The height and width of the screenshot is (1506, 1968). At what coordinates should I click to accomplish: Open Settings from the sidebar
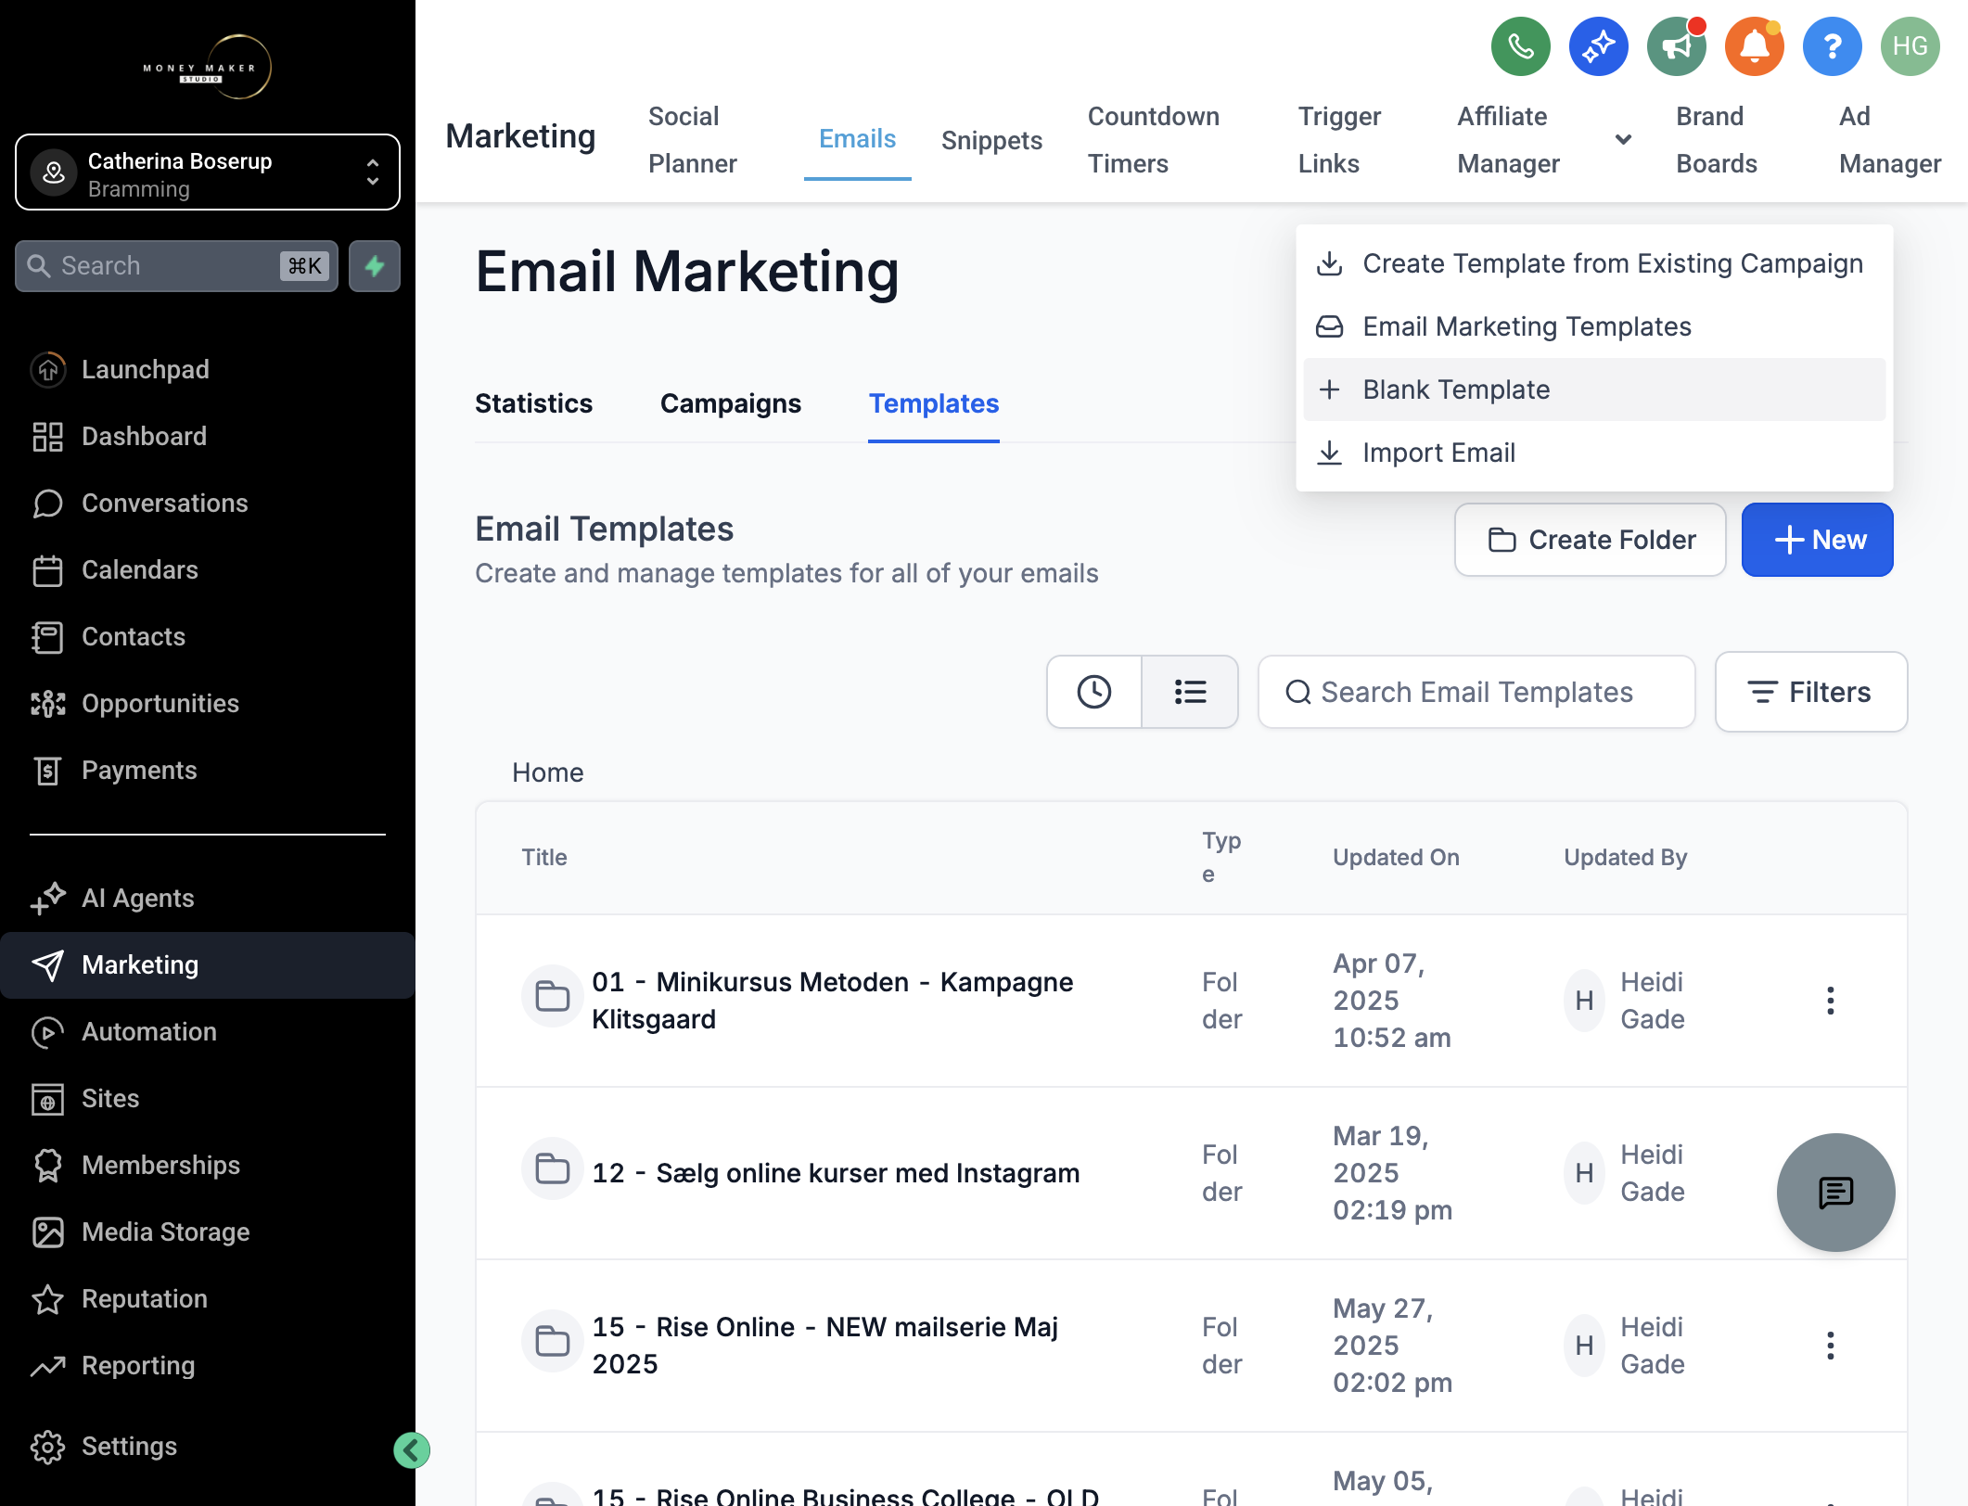coord(208,1446)
